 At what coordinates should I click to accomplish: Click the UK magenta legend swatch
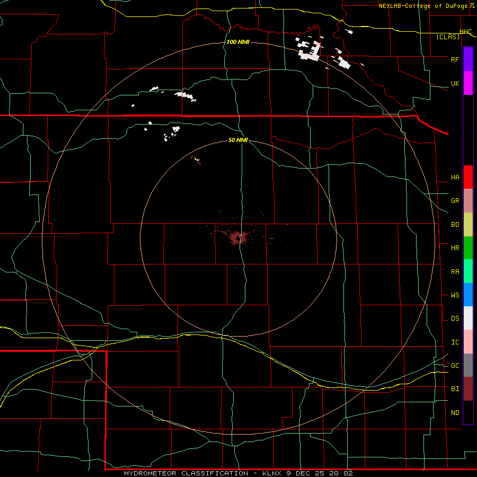[x=468, y=83]
